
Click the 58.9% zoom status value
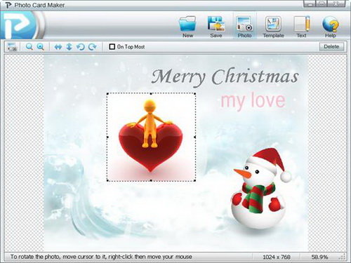[x=319, y=257]
